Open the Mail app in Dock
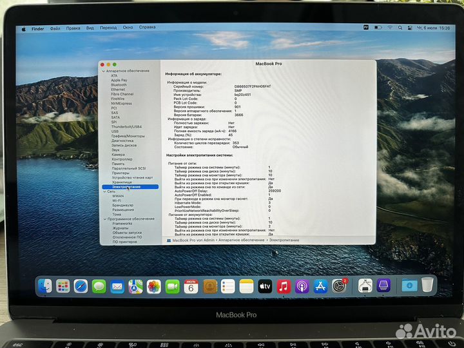 point(117,286)
